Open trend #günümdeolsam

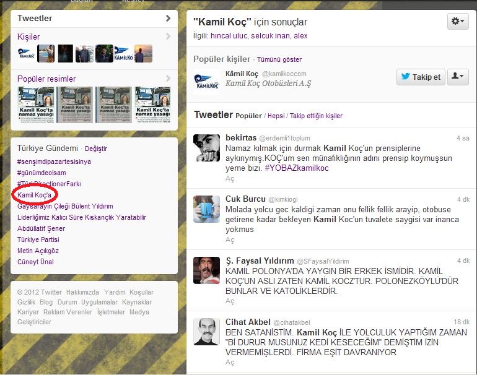click(x=42, y=173)
